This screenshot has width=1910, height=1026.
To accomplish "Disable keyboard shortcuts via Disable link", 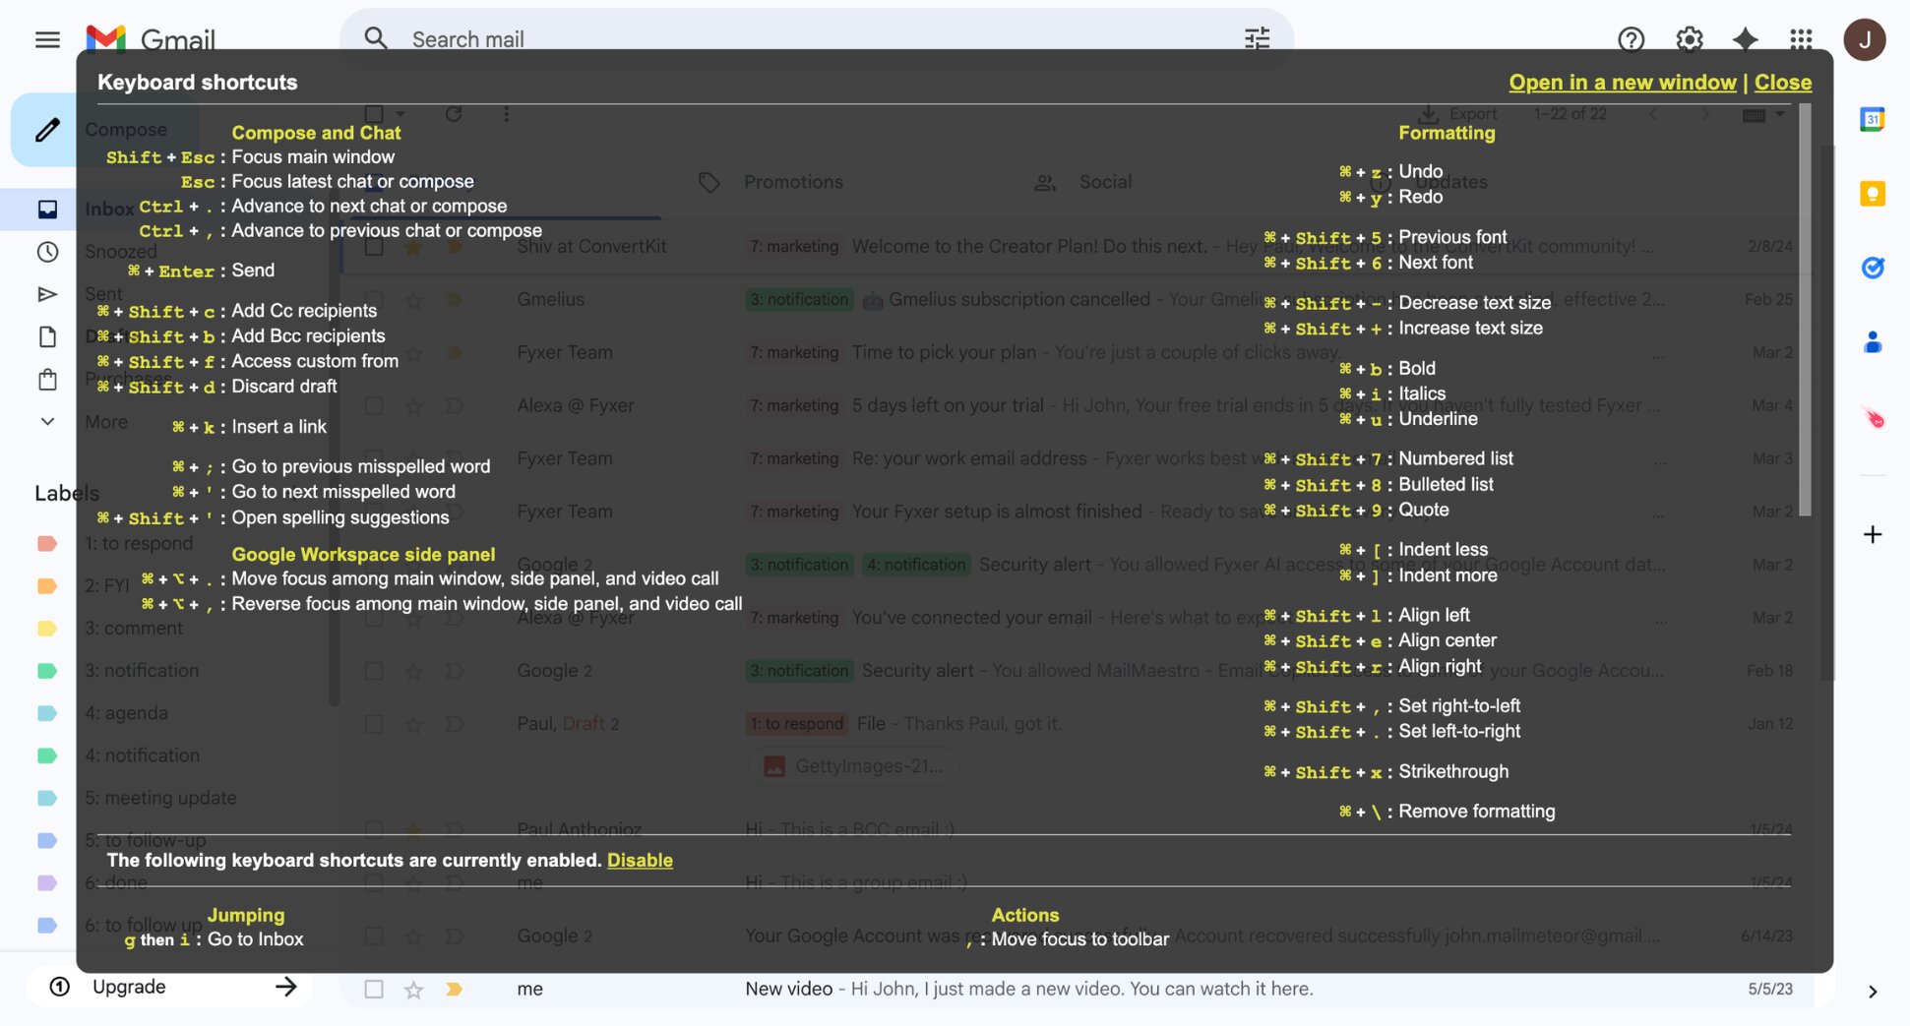I will coord(640,859).
